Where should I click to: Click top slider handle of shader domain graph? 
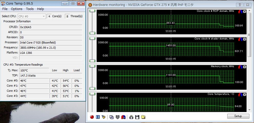click(92, 38)
